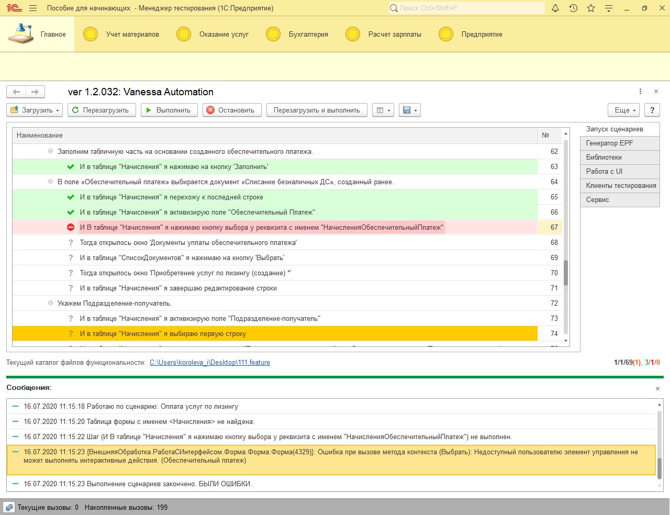Switch to Запуск сценариев tab
This screenshot has width=670, height=515.
(x=620, y=129)
